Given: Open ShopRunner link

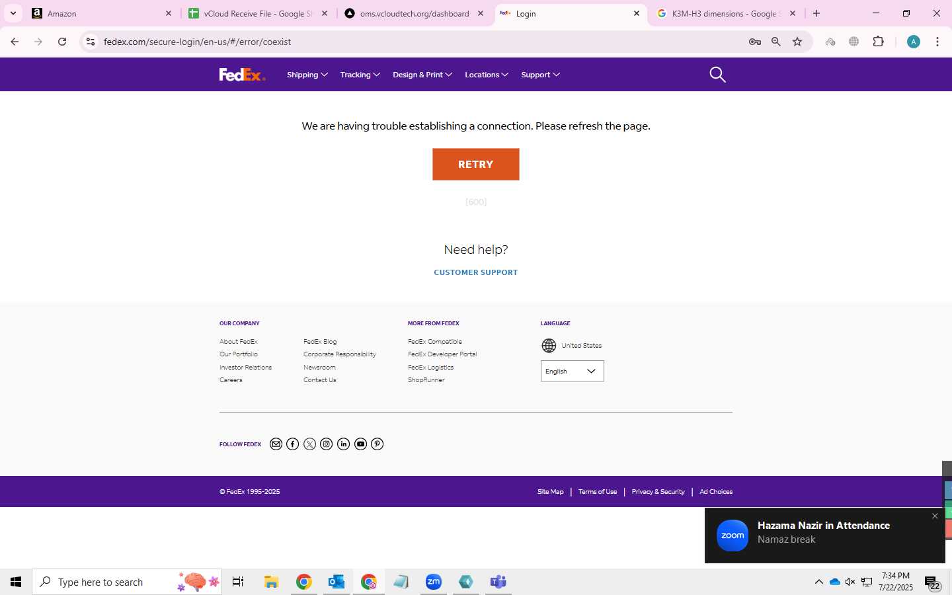Looking at the screenshot, I should pyautogui.click(x=426, y=380).
